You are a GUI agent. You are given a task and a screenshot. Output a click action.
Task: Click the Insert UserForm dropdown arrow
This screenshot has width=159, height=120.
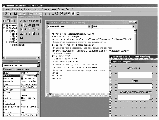(x=12, y=14)
